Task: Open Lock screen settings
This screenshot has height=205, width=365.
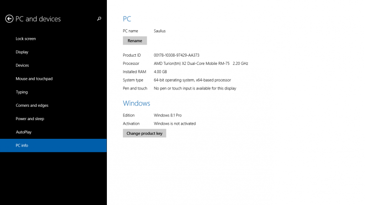Action: pos(26,39)
